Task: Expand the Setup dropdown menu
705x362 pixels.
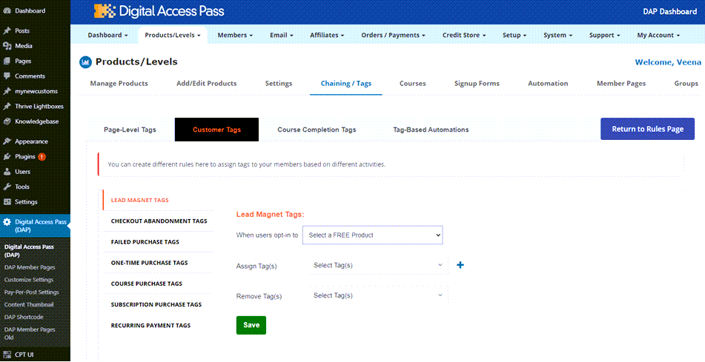Action: [x=514, y=35]
